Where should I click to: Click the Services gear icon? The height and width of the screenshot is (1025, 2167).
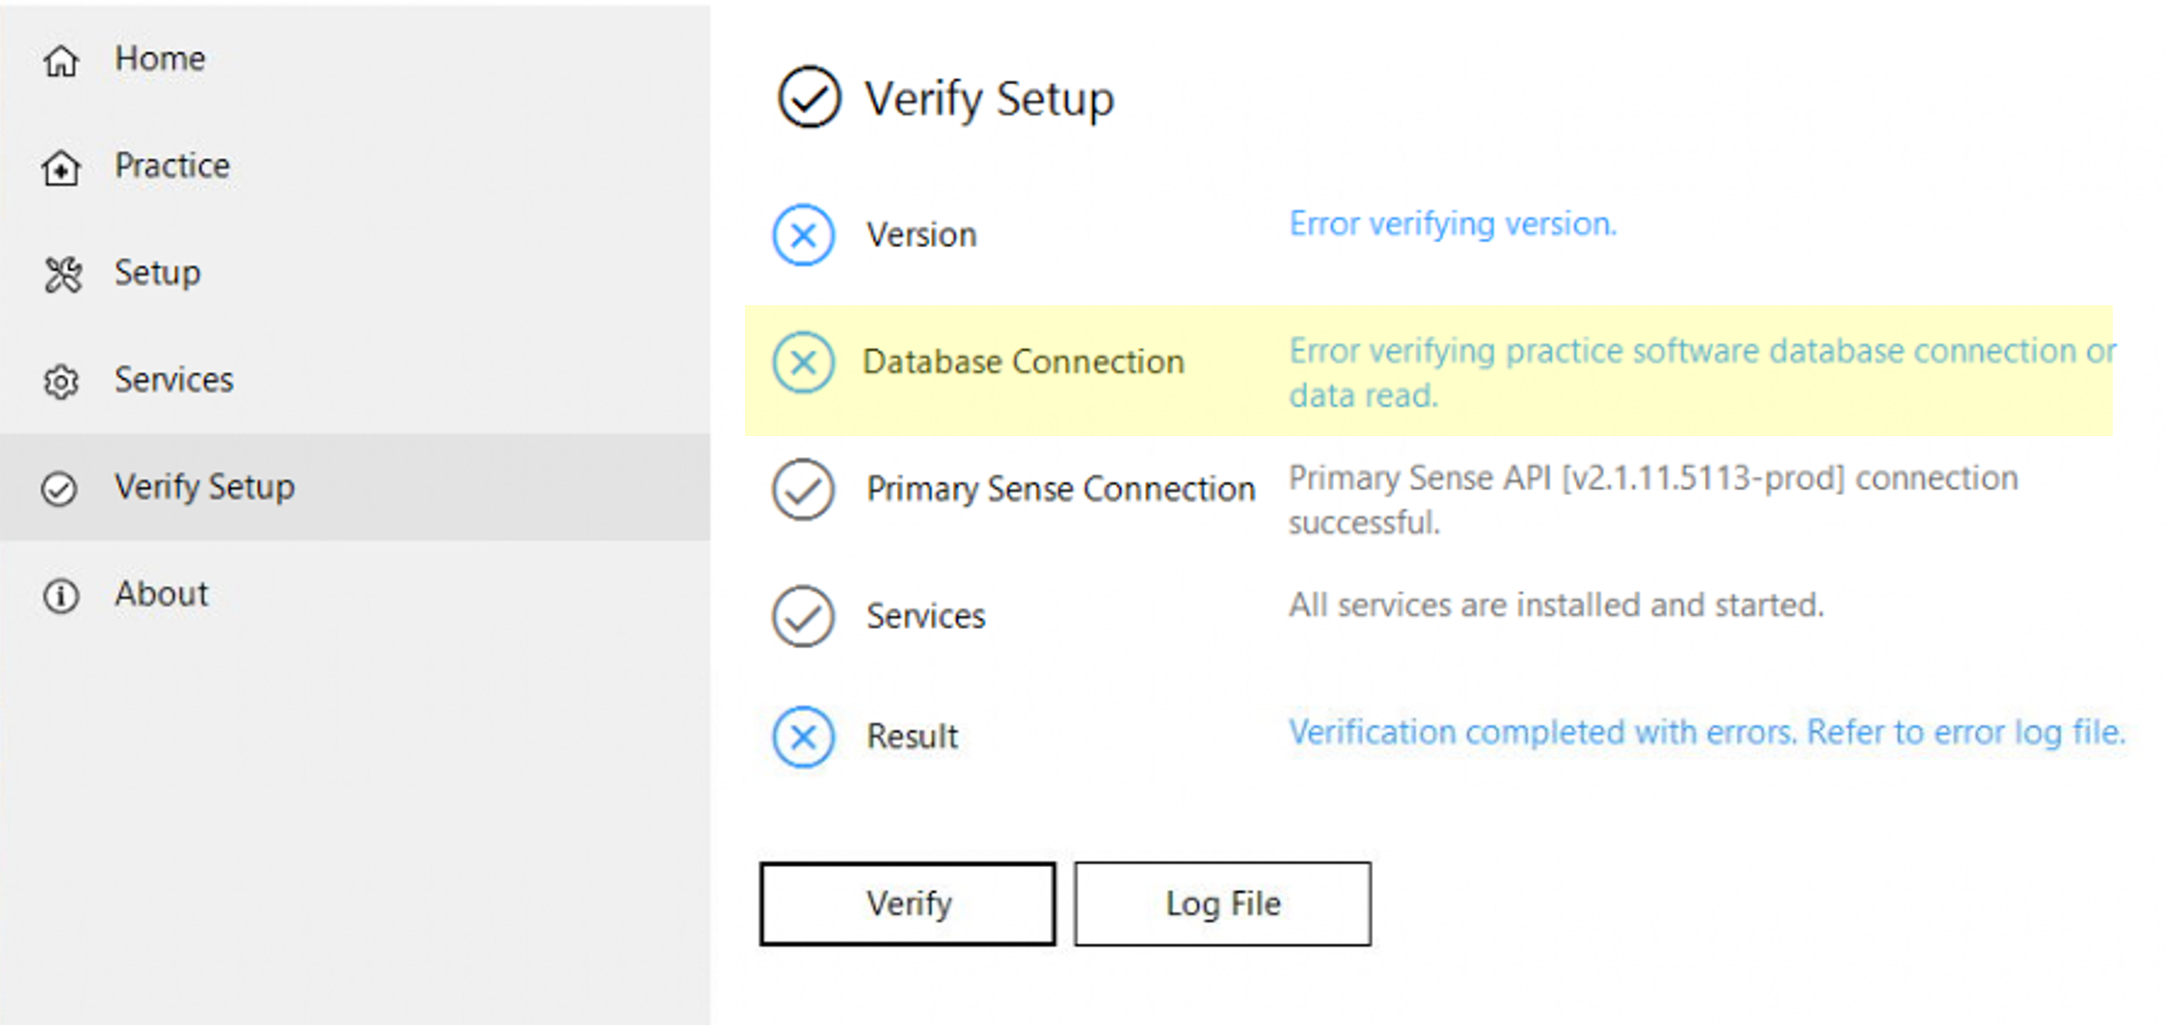[x=61, y=382]
